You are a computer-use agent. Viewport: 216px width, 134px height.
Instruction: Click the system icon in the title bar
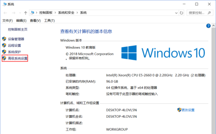[x=5, y=4]
